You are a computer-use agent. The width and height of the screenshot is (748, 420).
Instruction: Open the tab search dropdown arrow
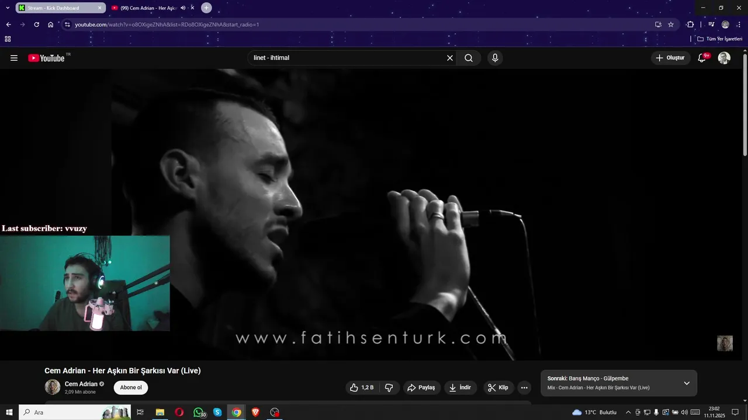click(7, 8)
